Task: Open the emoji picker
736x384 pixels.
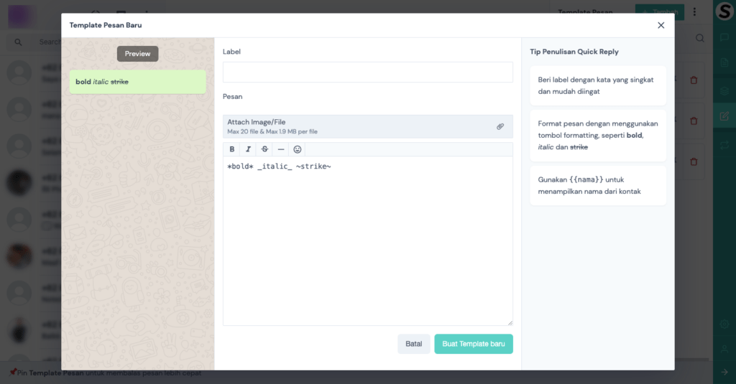Action: (298, 149)
